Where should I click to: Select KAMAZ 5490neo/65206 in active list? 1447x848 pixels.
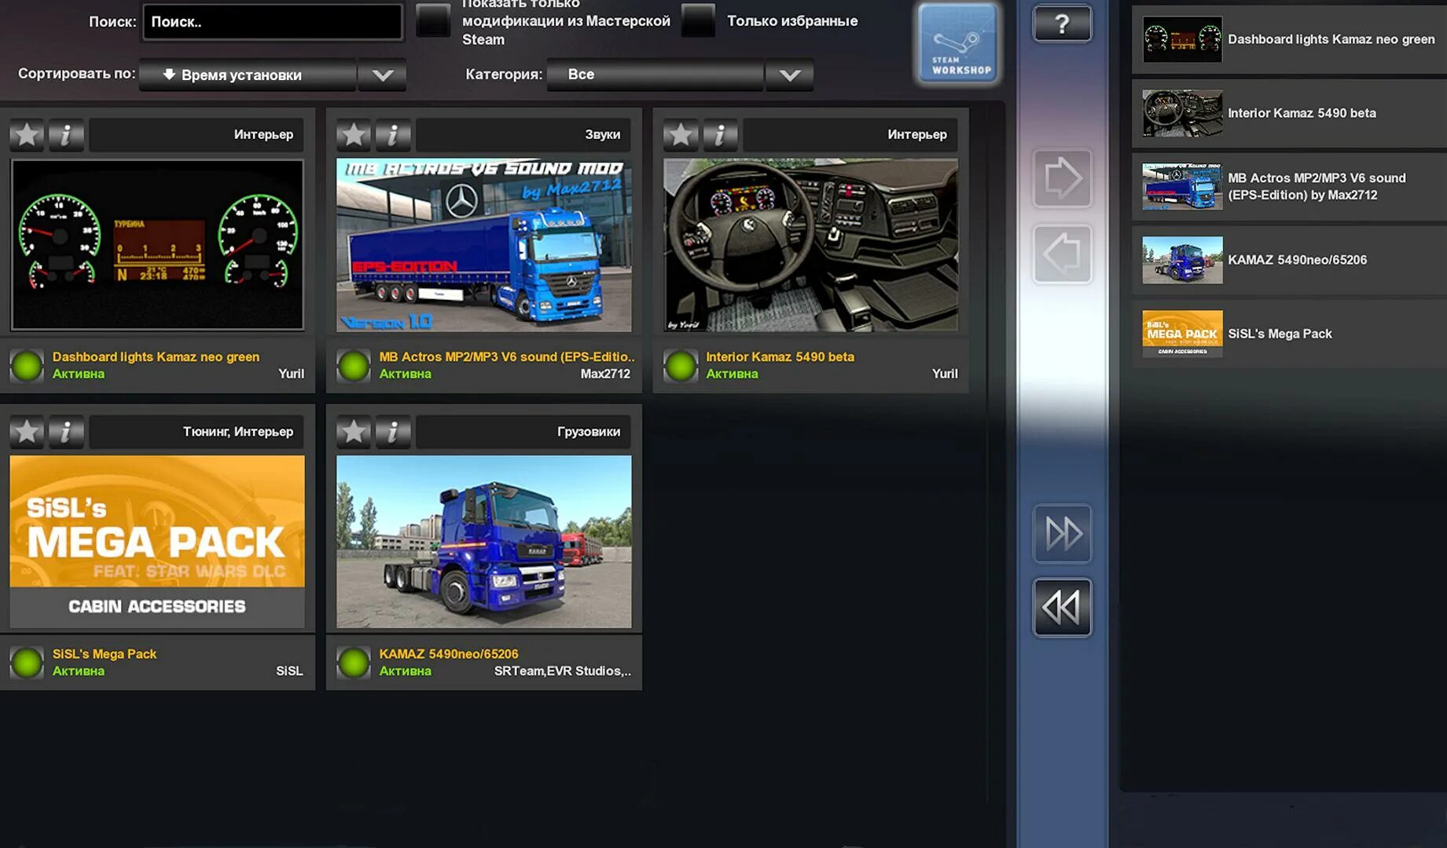click(x=1289, y=260)
